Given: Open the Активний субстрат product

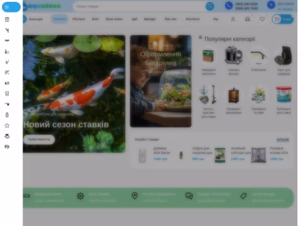Looking at the screenshot, I should (241, 151).
